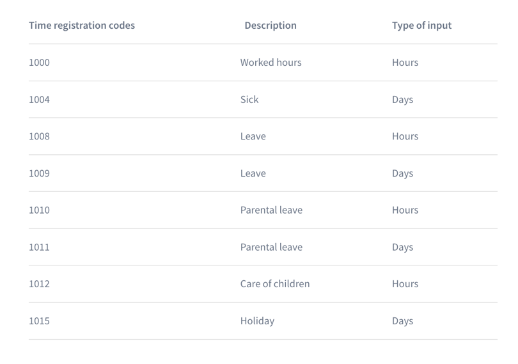Select time registration code 1000
The width and height of the screenshot is (518, 364).
coord(39,63)
